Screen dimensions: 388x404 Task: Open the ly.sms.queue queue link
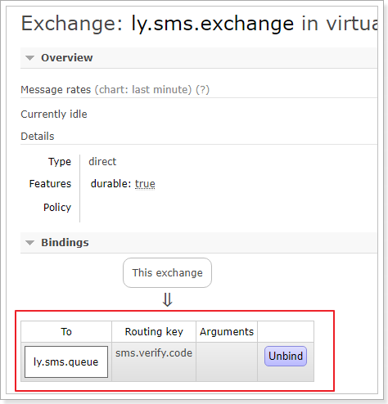(x=66, y=361)
